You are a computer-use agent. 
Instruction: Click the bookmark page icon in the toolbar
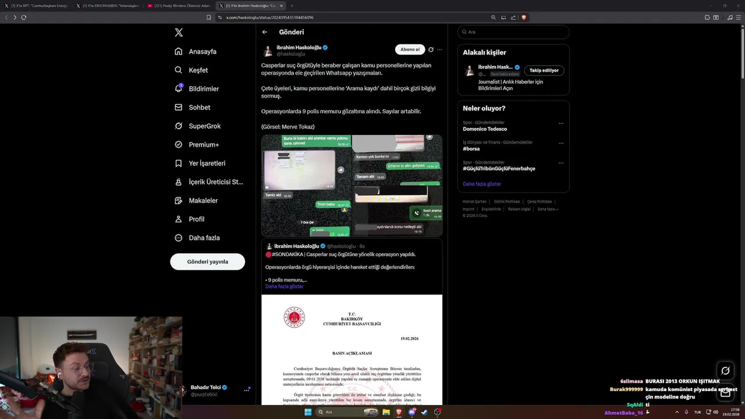(x=209, y=17)
